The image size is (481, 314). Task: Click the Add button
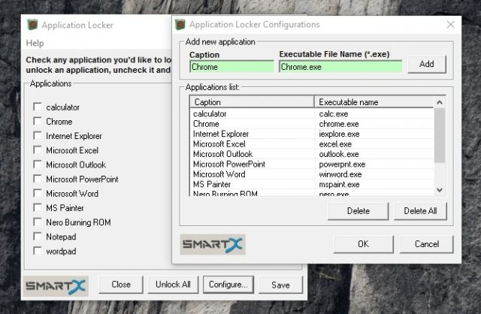[426, 64]
